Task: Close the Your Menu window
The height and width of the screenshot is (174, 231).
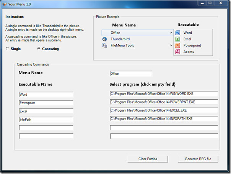Action: pyautogui.click(x=221, y=3)
